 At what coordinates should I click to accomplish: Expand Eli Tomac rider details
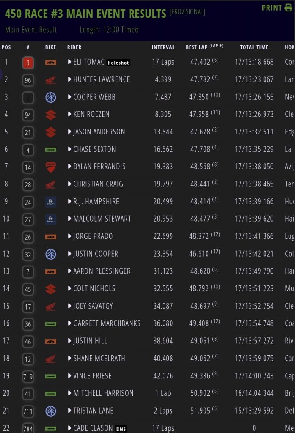point(70,62)
